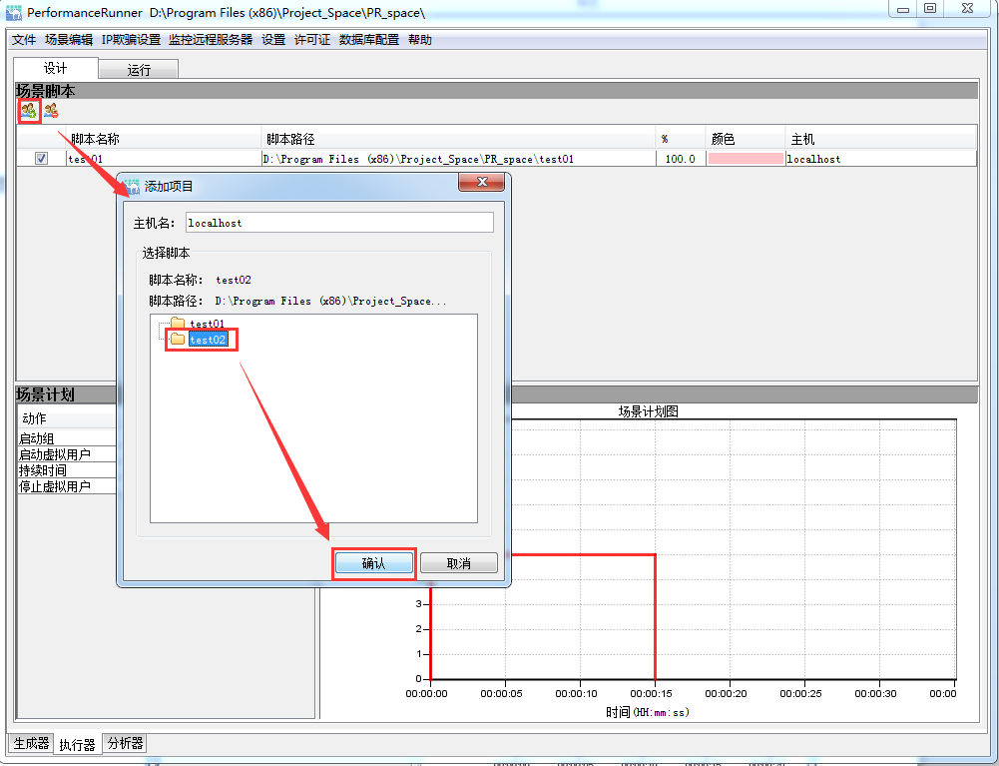999x766 pixels.
Task: Open the 帮助 menu
Action: coord(420,40)
